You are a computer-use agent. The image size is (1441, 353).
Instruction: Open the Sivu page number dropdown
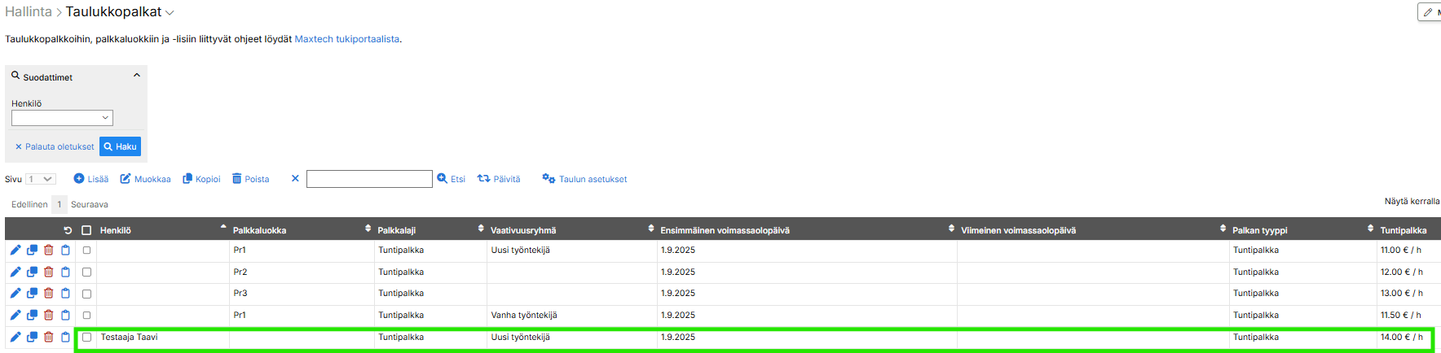41,179
